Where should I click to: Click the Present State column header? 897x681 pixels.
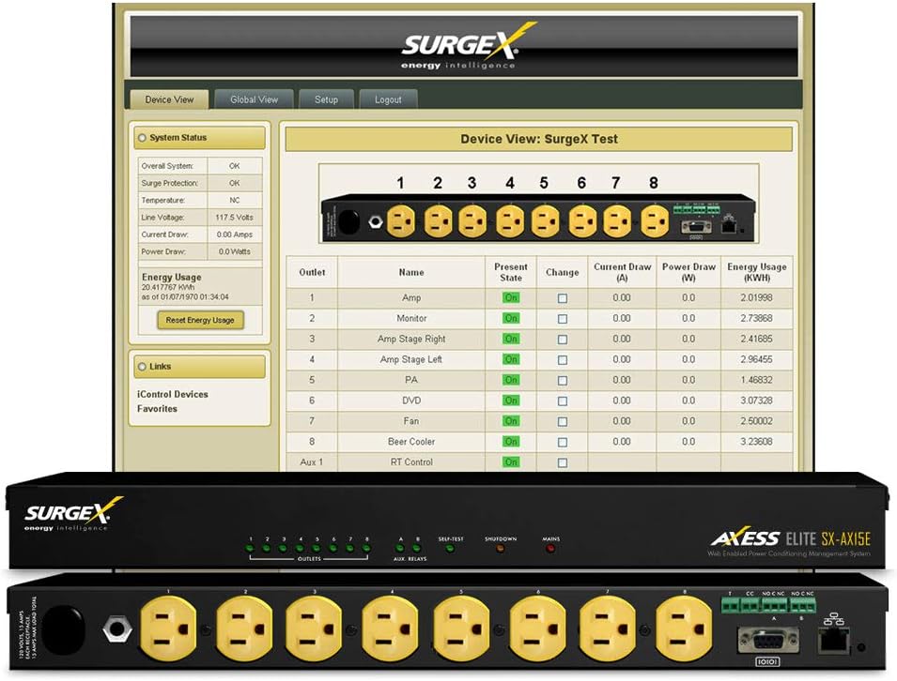tap(511, 272)
